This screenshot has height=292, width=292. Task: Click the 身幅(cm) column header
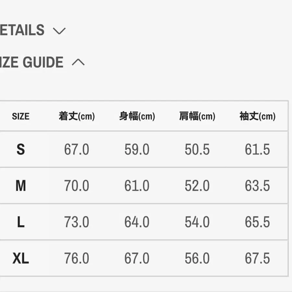[x=137, y=116]
